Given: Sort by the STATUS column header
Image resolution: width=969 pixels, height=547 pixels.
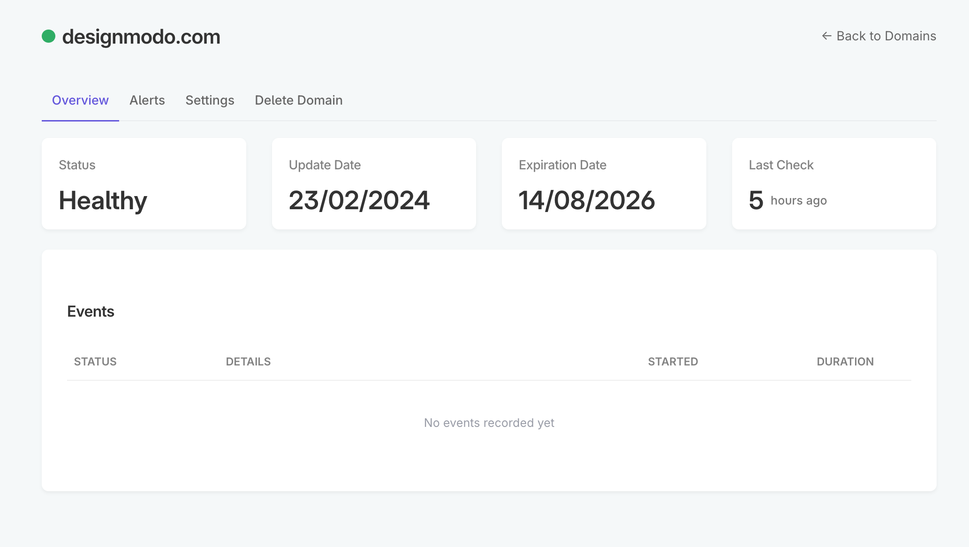Looking at the screenshot, I should (x=95, y=361).
